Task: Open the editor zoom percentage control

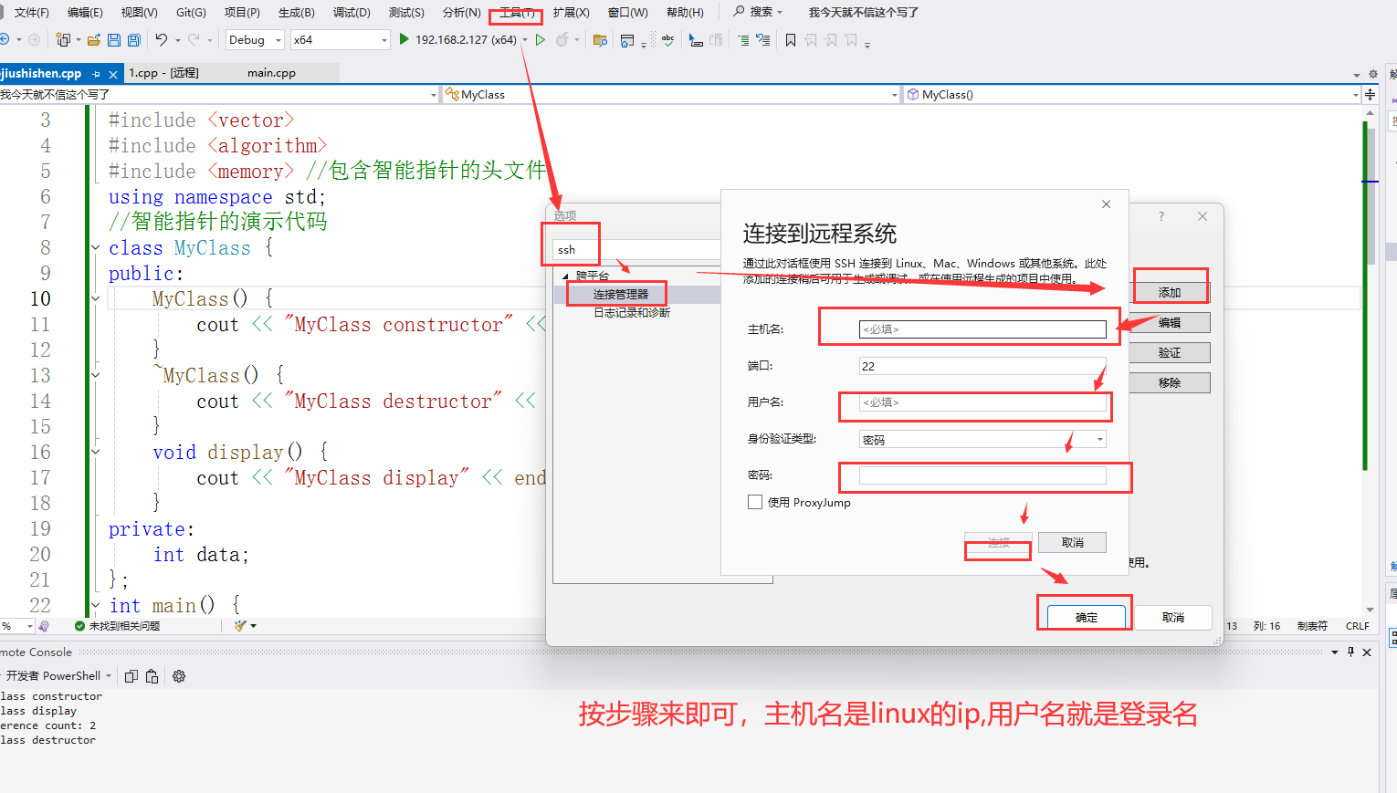Action: (17, 626)
